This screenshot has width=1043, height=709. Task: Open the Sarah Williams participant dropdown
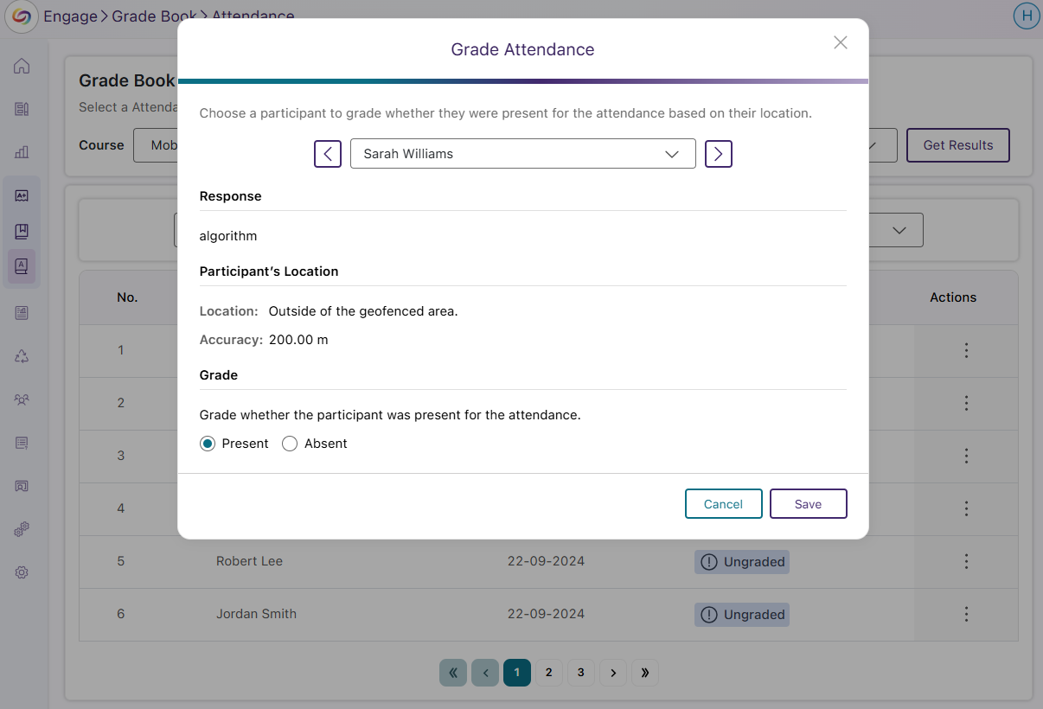point(522,154)
